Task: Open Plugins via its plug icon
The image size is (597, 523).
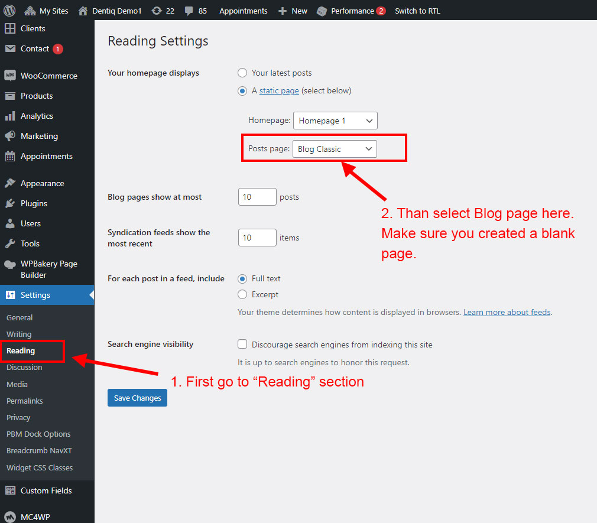Action: click(x=9, y=203)
